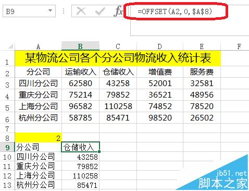Click cell 36521
The height and width of the screenshot is (191, 249).
pyautogui.click(x=160, y=95)
